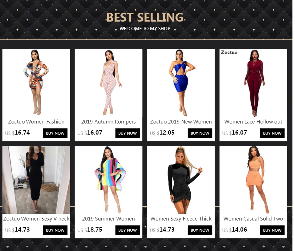Click BUY NOW under 2019 Summer Women

tap(127, 230)
